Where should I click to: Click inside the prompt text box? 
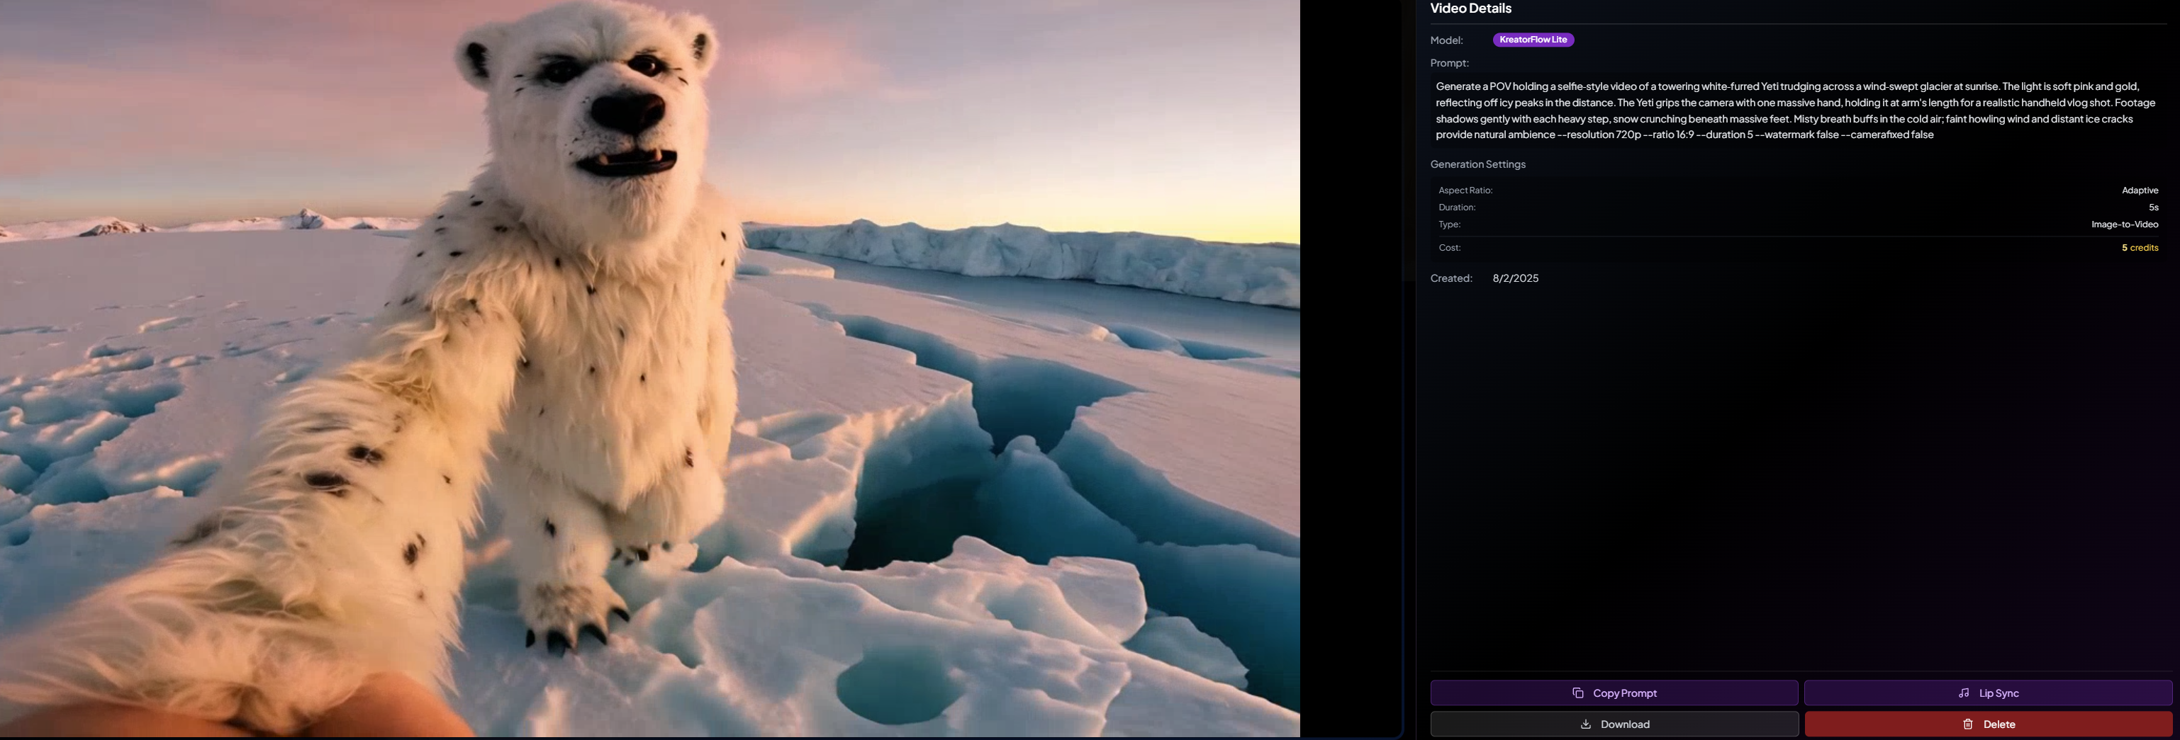tap(1794, 110)
